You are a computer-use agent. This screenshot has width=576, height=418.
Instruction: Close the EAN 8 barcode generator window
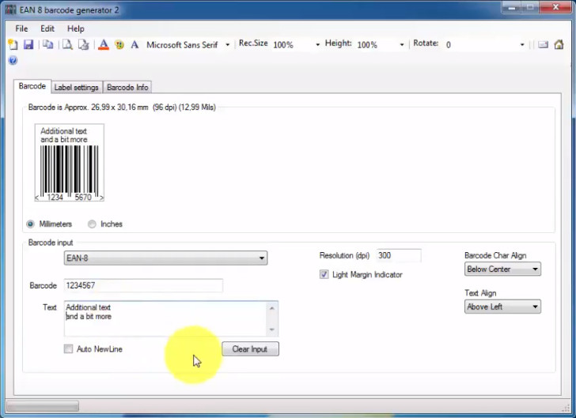(x=555, y=7)
